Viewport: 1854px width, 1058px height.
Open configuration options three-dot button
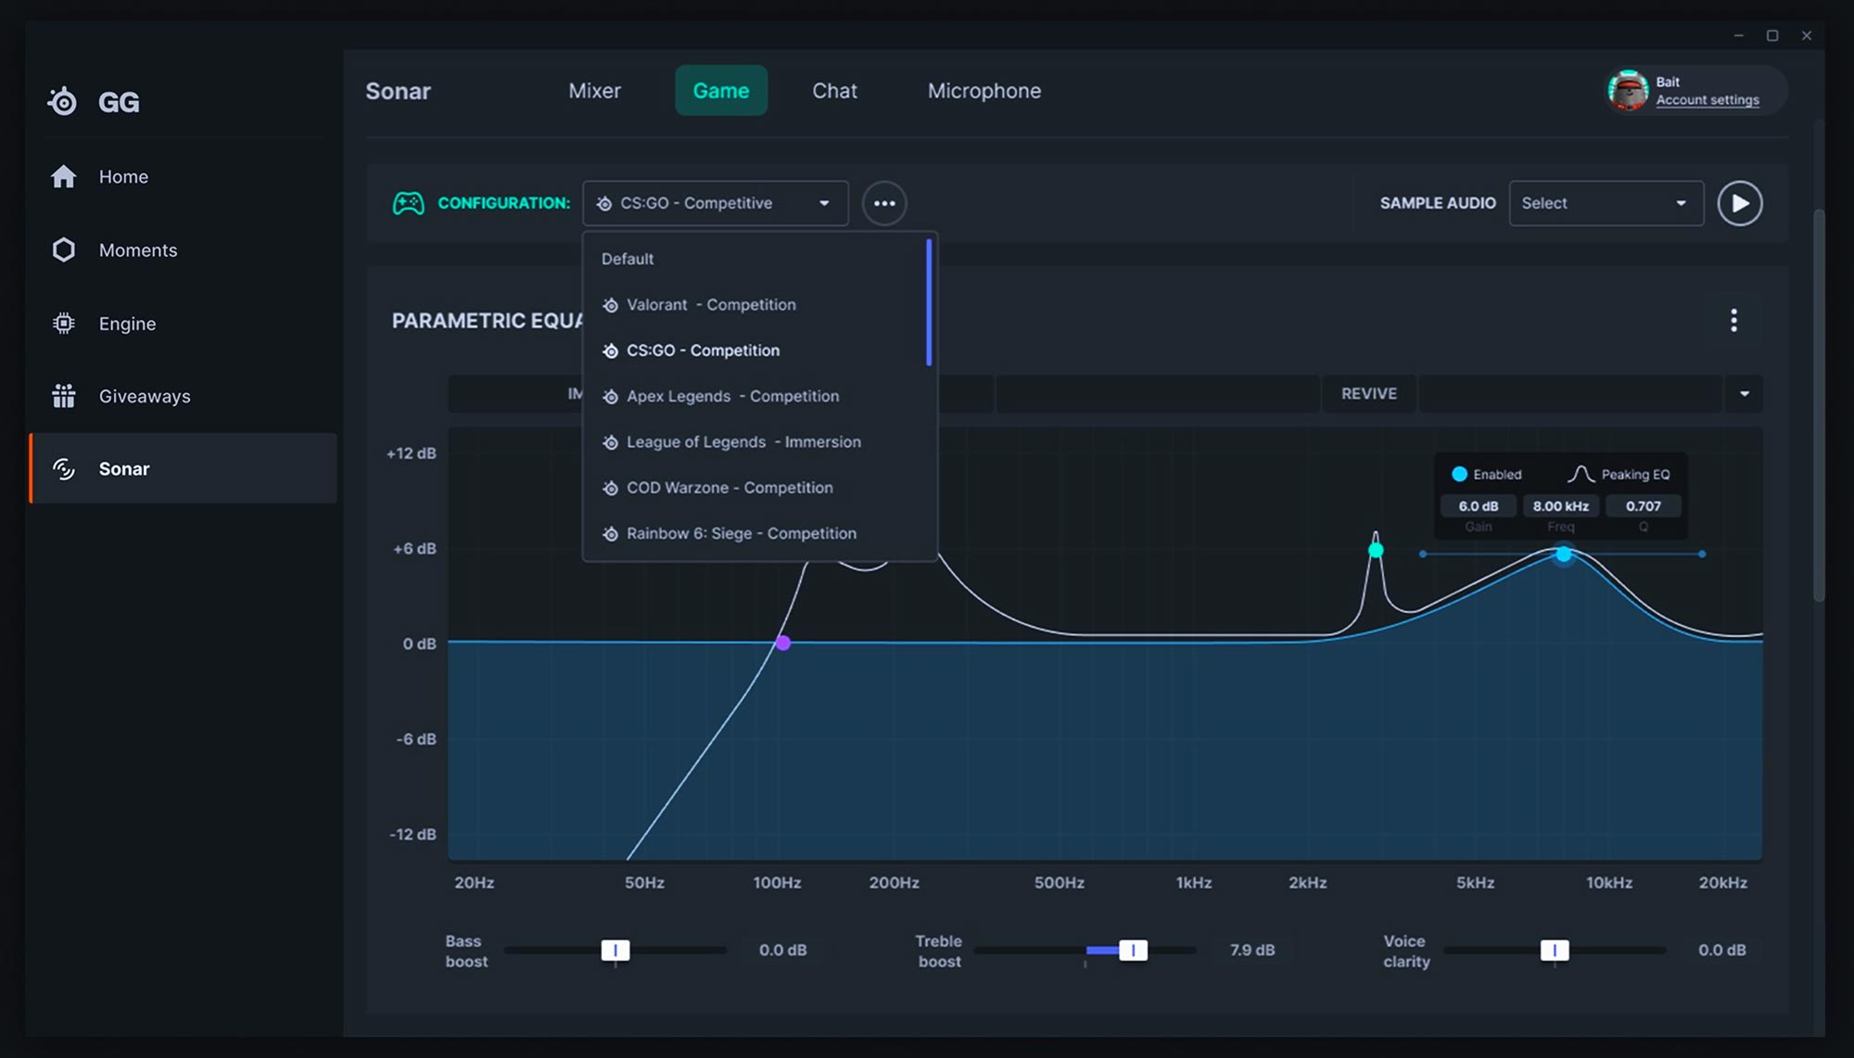pos(884,203)
